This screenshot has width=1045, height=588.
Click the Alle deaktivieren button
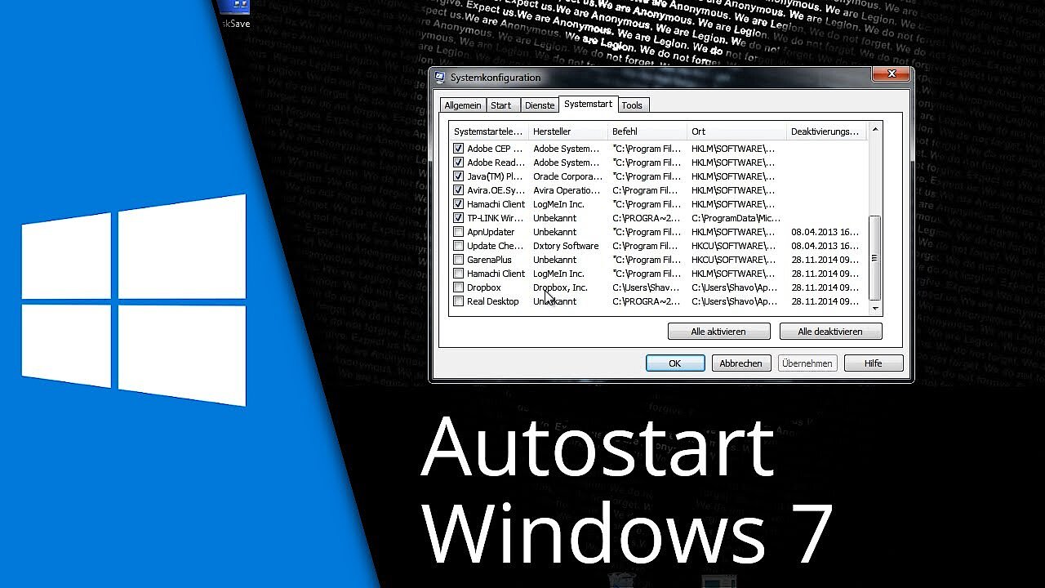click(830, 332)
